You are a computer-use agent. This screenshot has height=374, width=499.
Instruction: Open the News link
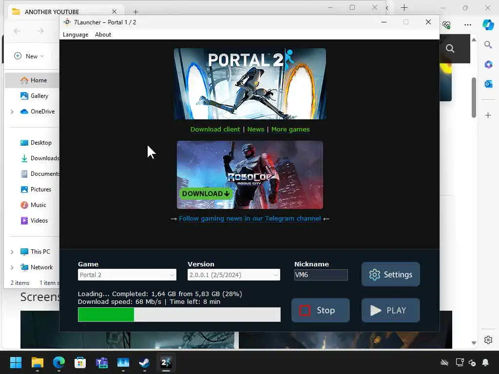[255, 129]
